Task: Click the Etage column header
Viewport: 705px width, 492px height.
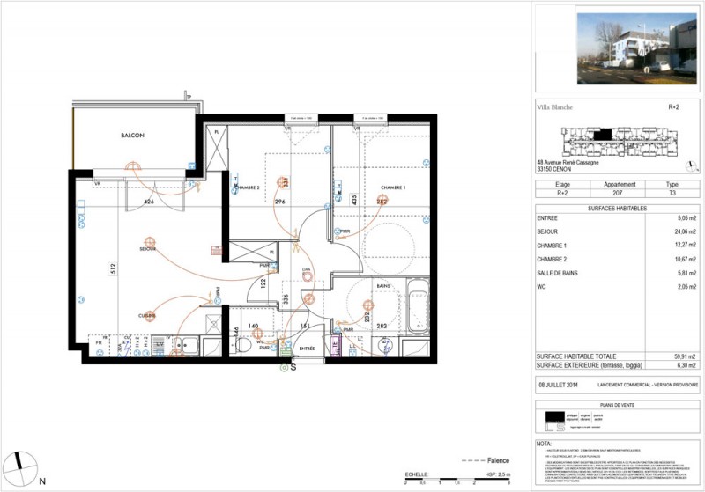Action: point(562,185)
